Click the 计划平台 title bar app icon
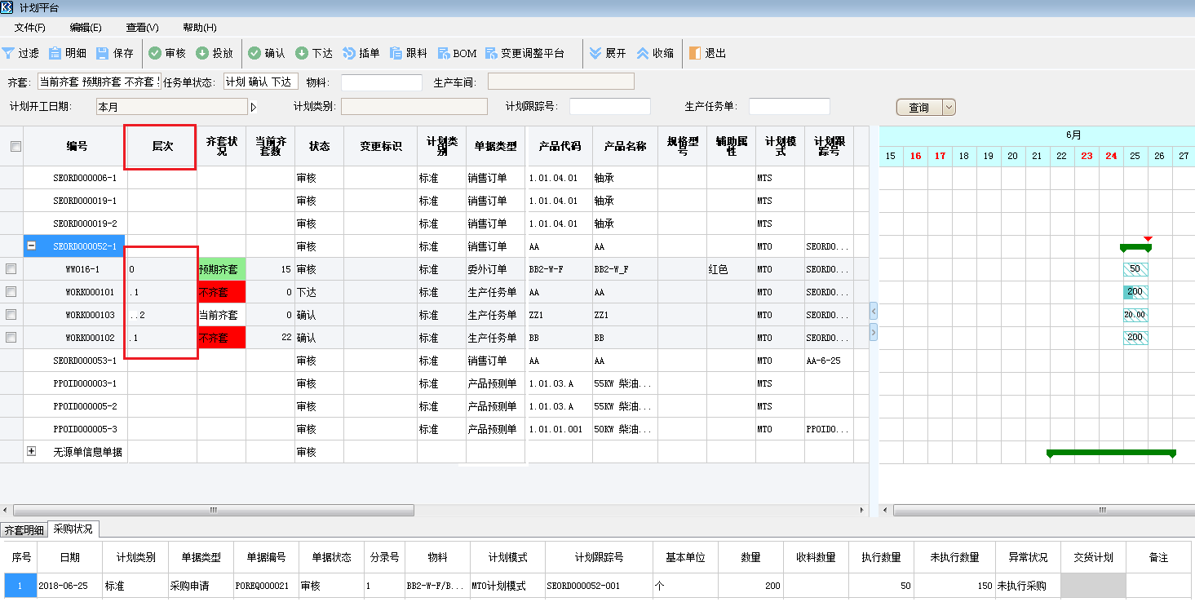 tap(7, 7)
